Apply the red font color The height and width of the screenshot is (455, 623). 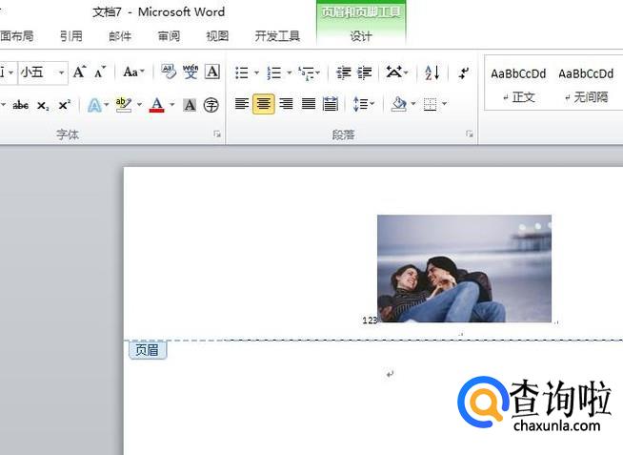tap(157, 105)
